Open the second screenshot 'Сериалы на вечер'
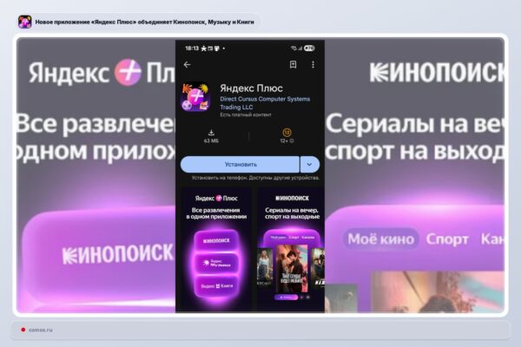Viewport: 521px width, 347px height. click(x=291, y=249)
